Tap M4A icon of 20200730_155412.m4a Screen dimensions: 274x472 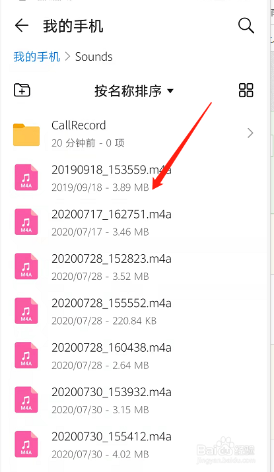click(x=26, y=444)
